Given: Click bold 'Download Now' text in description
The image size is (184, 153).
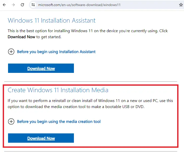Looking at the screenshot, I should tap(21, 37).
